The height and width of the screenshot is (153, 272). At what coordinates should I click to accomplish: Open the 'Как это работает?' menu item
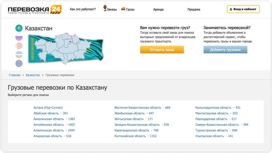83,9
